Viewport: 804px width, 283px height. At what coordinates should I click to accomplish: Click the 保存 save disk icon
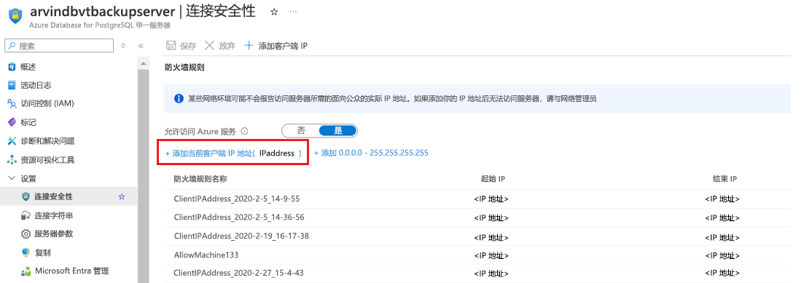(171, 46)
